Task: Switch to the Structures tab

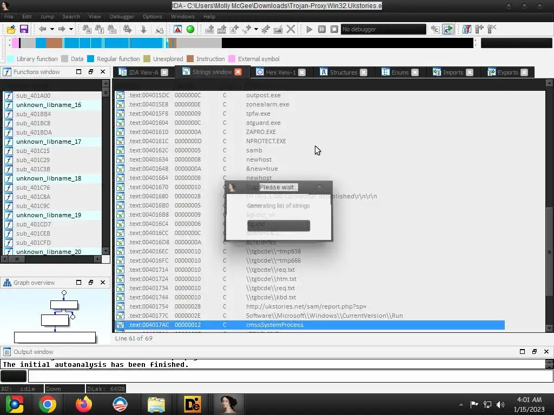Action: tap(344, 72)
